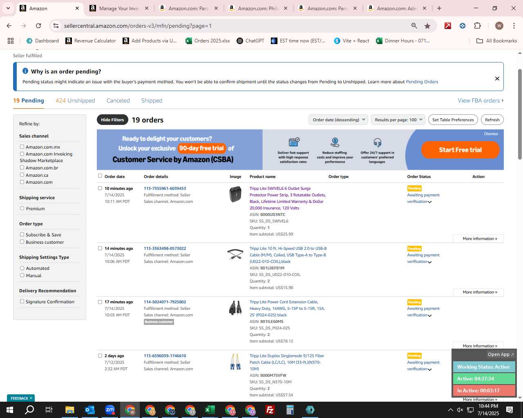Expand More information for order 114-5024071-7925802

click(478, 346)
